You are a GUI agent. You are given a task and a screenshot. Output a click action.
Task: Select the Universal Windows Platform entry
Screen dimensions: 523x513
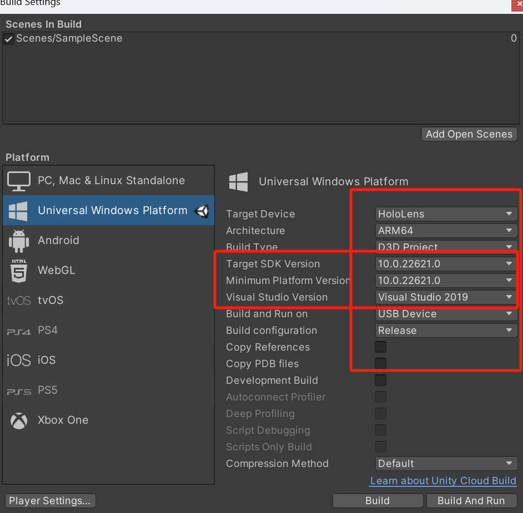108,210
